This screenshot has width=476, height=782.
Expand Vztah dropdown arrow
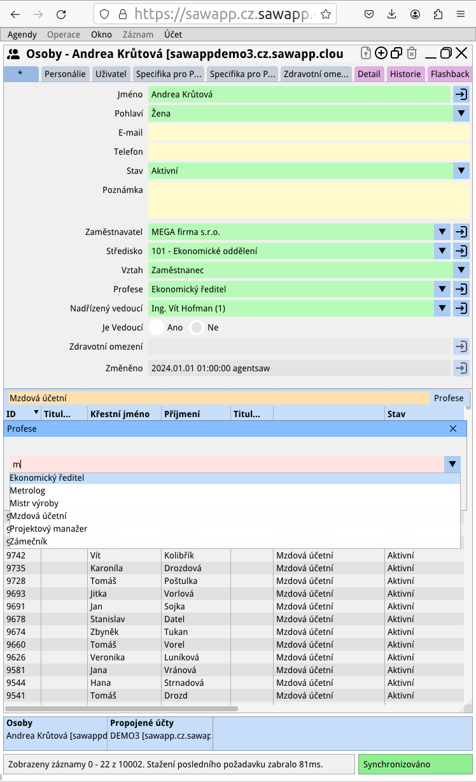click(461, 270)
